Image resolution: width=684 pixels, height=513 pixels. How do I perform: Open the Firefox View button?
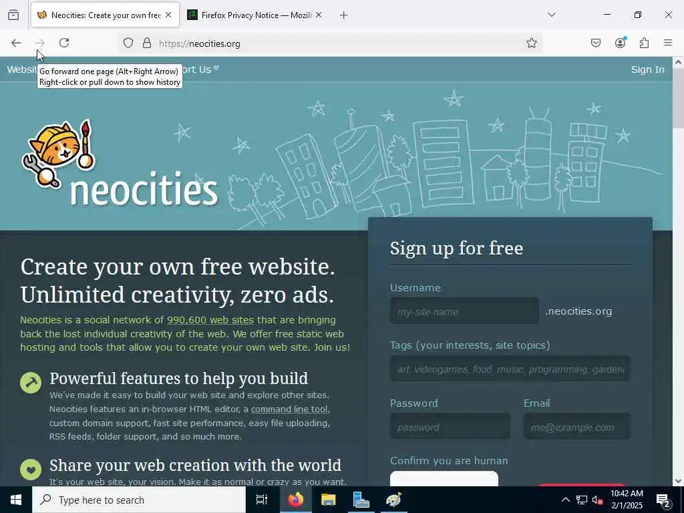[13, 15]
